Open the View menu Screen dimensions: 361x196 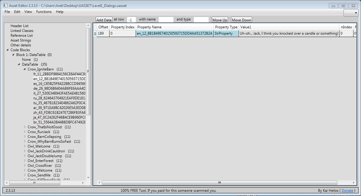(x=28, y=12)
